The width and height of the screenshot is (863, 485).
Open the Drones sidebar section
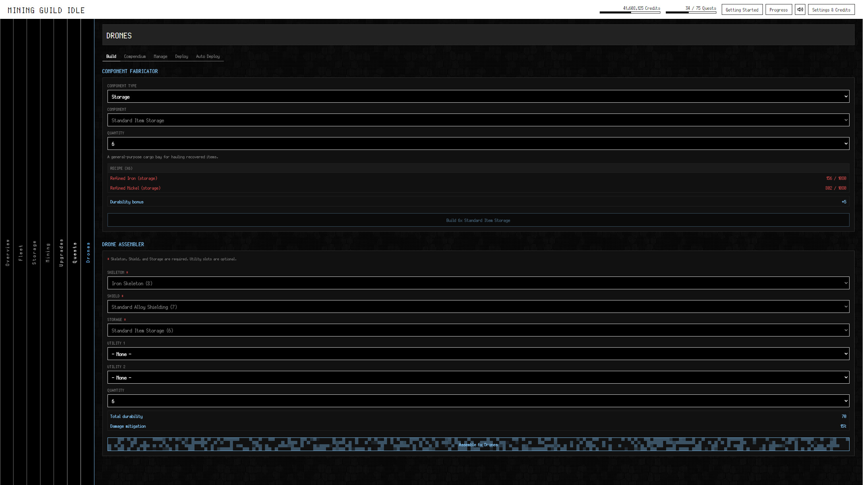pos(88,252)
